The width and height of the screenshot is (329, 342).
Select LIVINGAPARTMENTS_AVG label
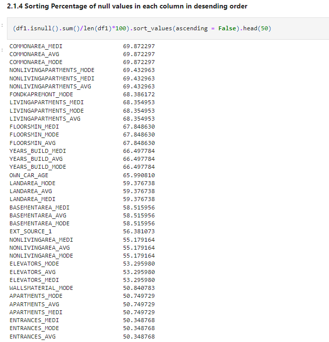point(45,119)
